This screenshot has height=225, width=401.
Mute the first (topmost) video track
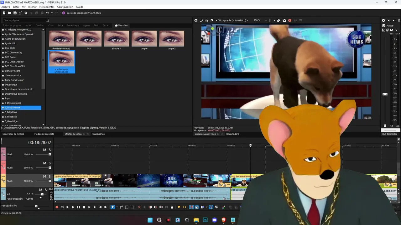(44, 150)
